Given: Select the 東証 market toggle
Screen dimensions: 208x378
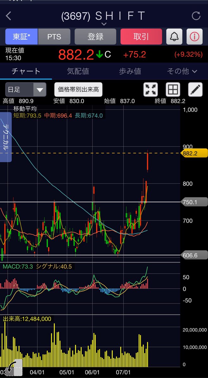Looking at the screenshot, I should [21, 37].
